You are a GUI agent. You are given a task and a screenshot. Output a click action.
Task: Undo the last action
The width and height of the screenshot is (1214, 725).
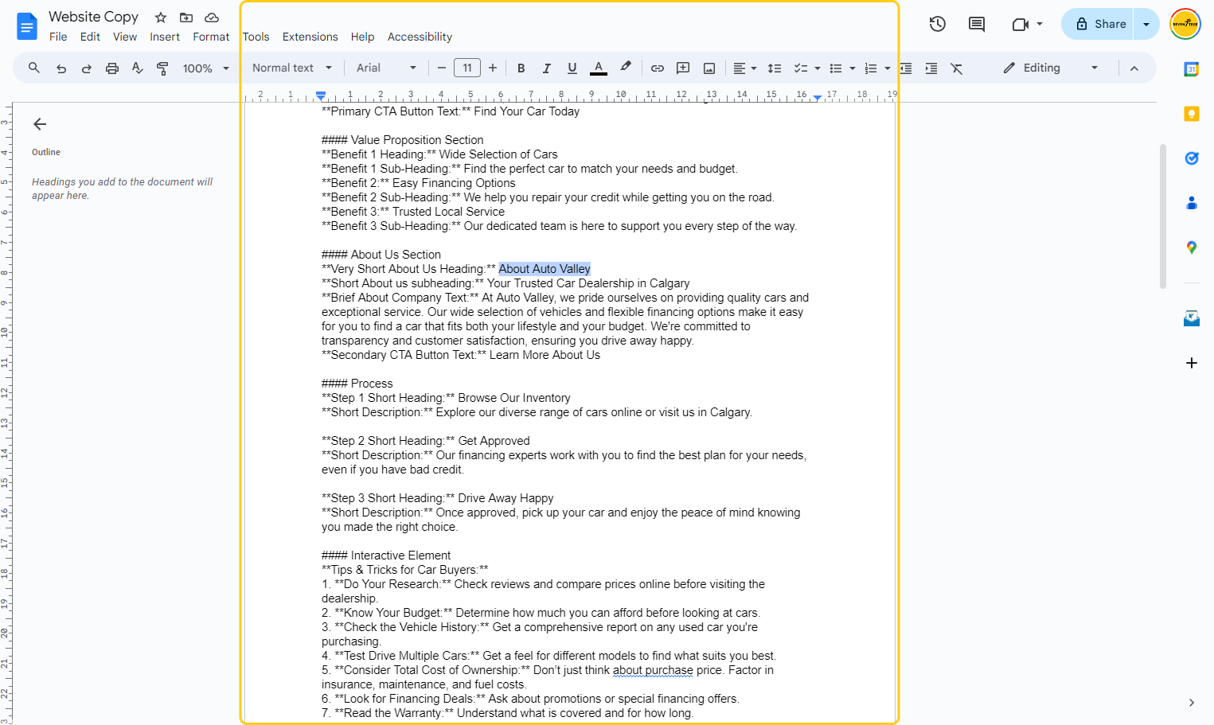point(61,68)
